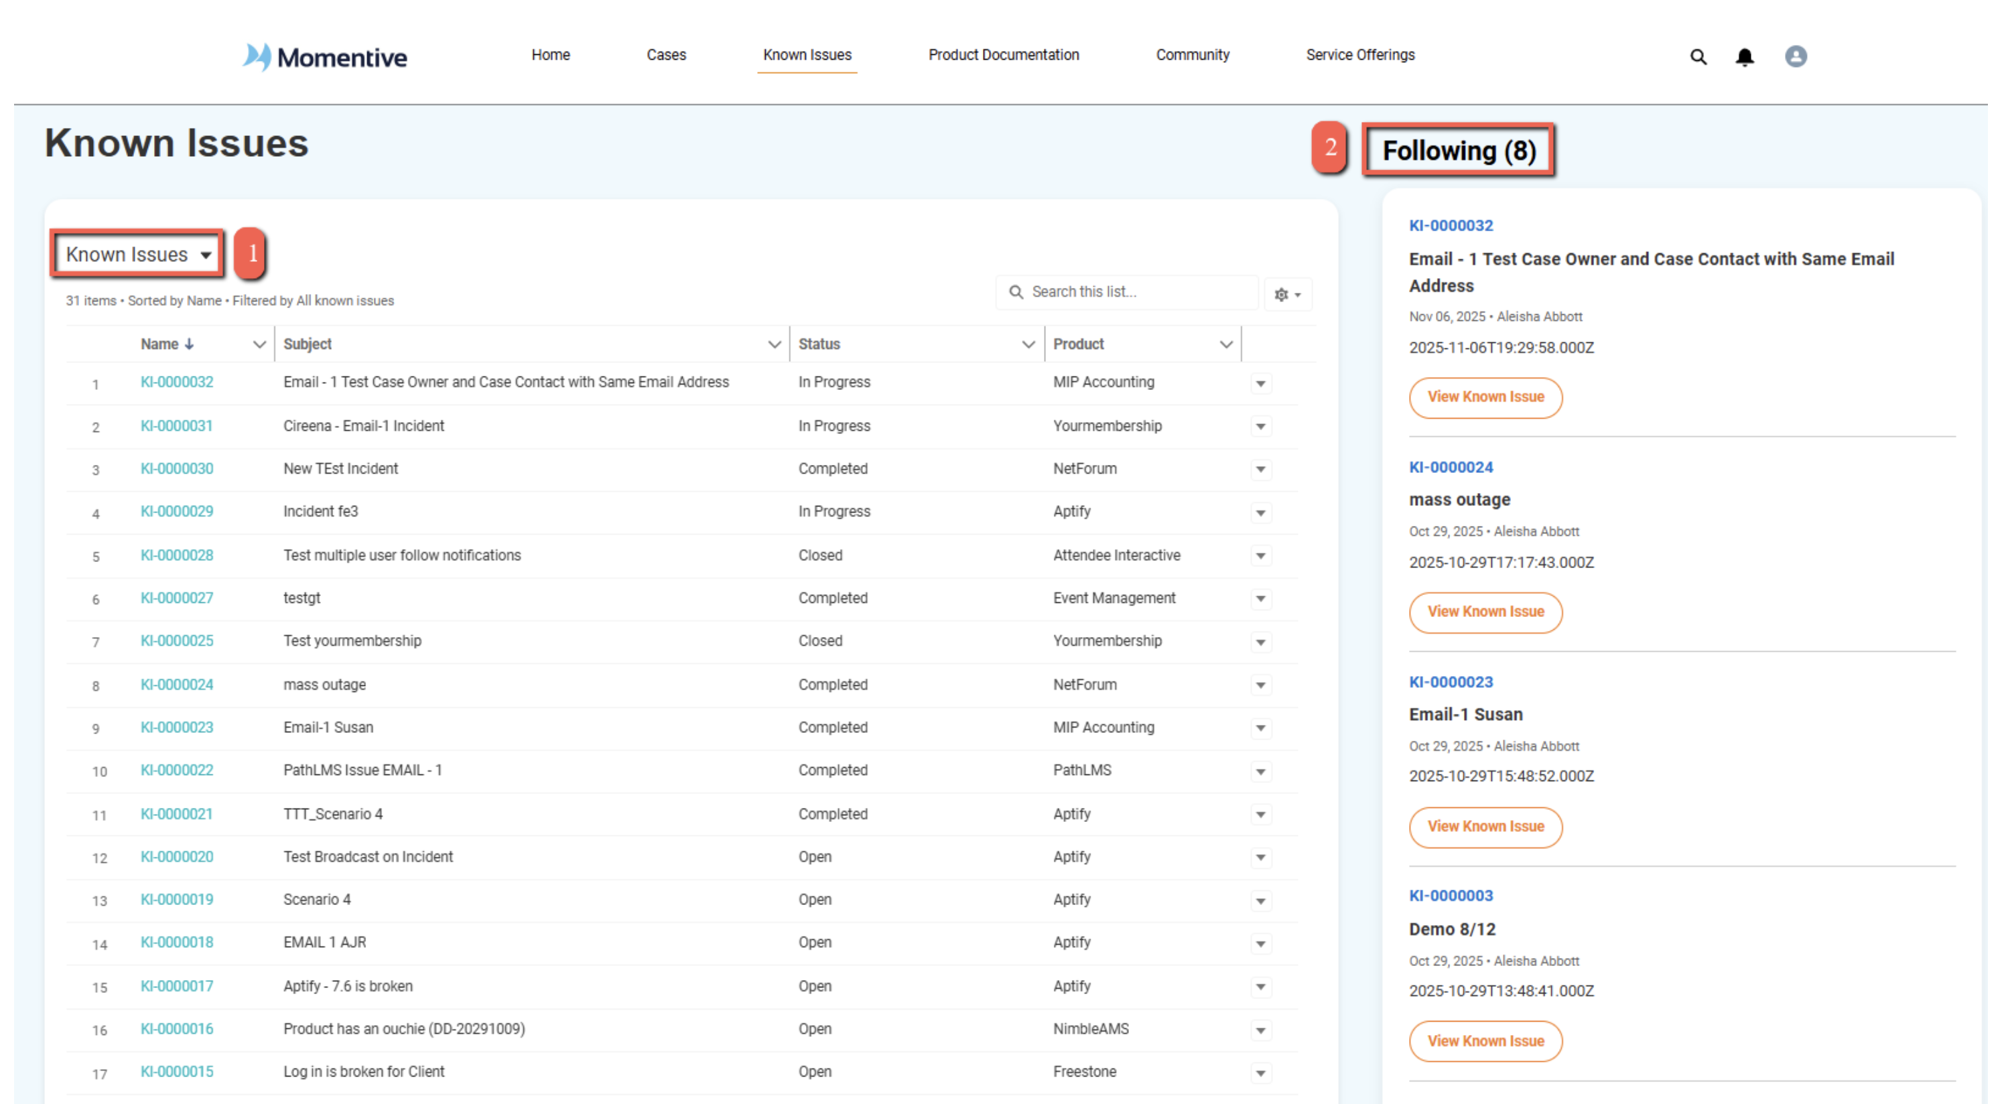Viewport: 2002px width, 1104px height.
Task: Open Service Offerings tab
Action: click(x=1360, y=55)
